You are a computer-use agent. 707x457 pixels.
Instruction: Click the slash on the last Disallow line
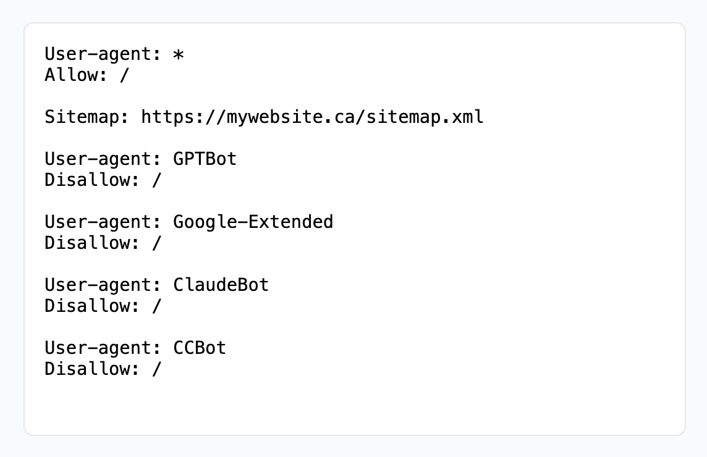(x=157, y=369)
